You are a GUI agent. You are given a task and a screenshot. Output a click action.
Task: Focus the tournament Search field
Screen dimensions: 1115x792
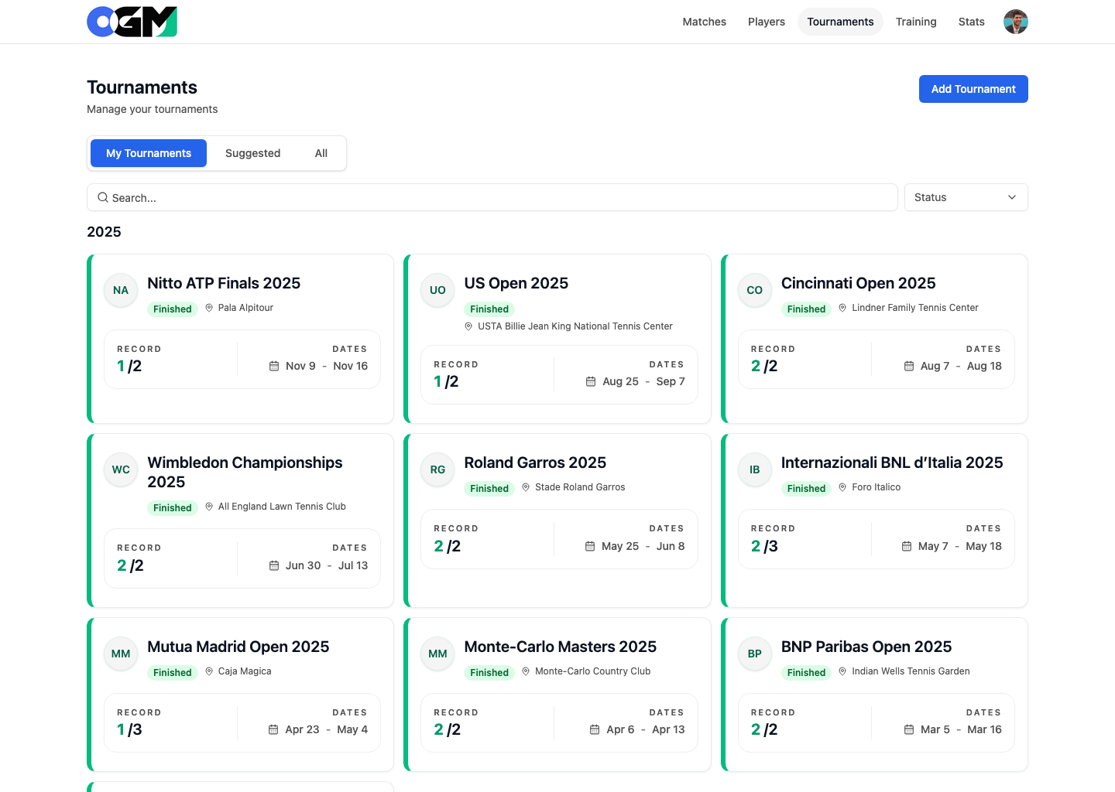point(496,198)
